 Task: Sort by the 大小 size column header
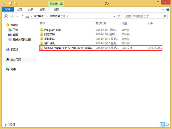click(x=150, y=23)
